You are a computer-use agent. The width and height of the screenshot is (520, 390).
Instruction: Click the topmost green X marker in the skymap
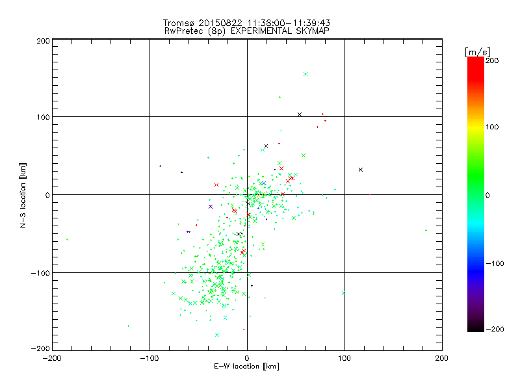click(305, 74)
